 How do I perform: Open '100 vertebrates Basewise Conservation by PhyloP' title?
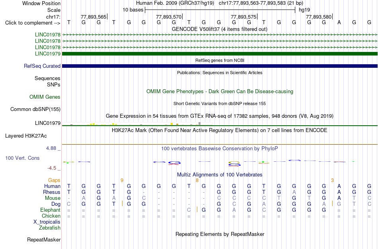[220, 149]
